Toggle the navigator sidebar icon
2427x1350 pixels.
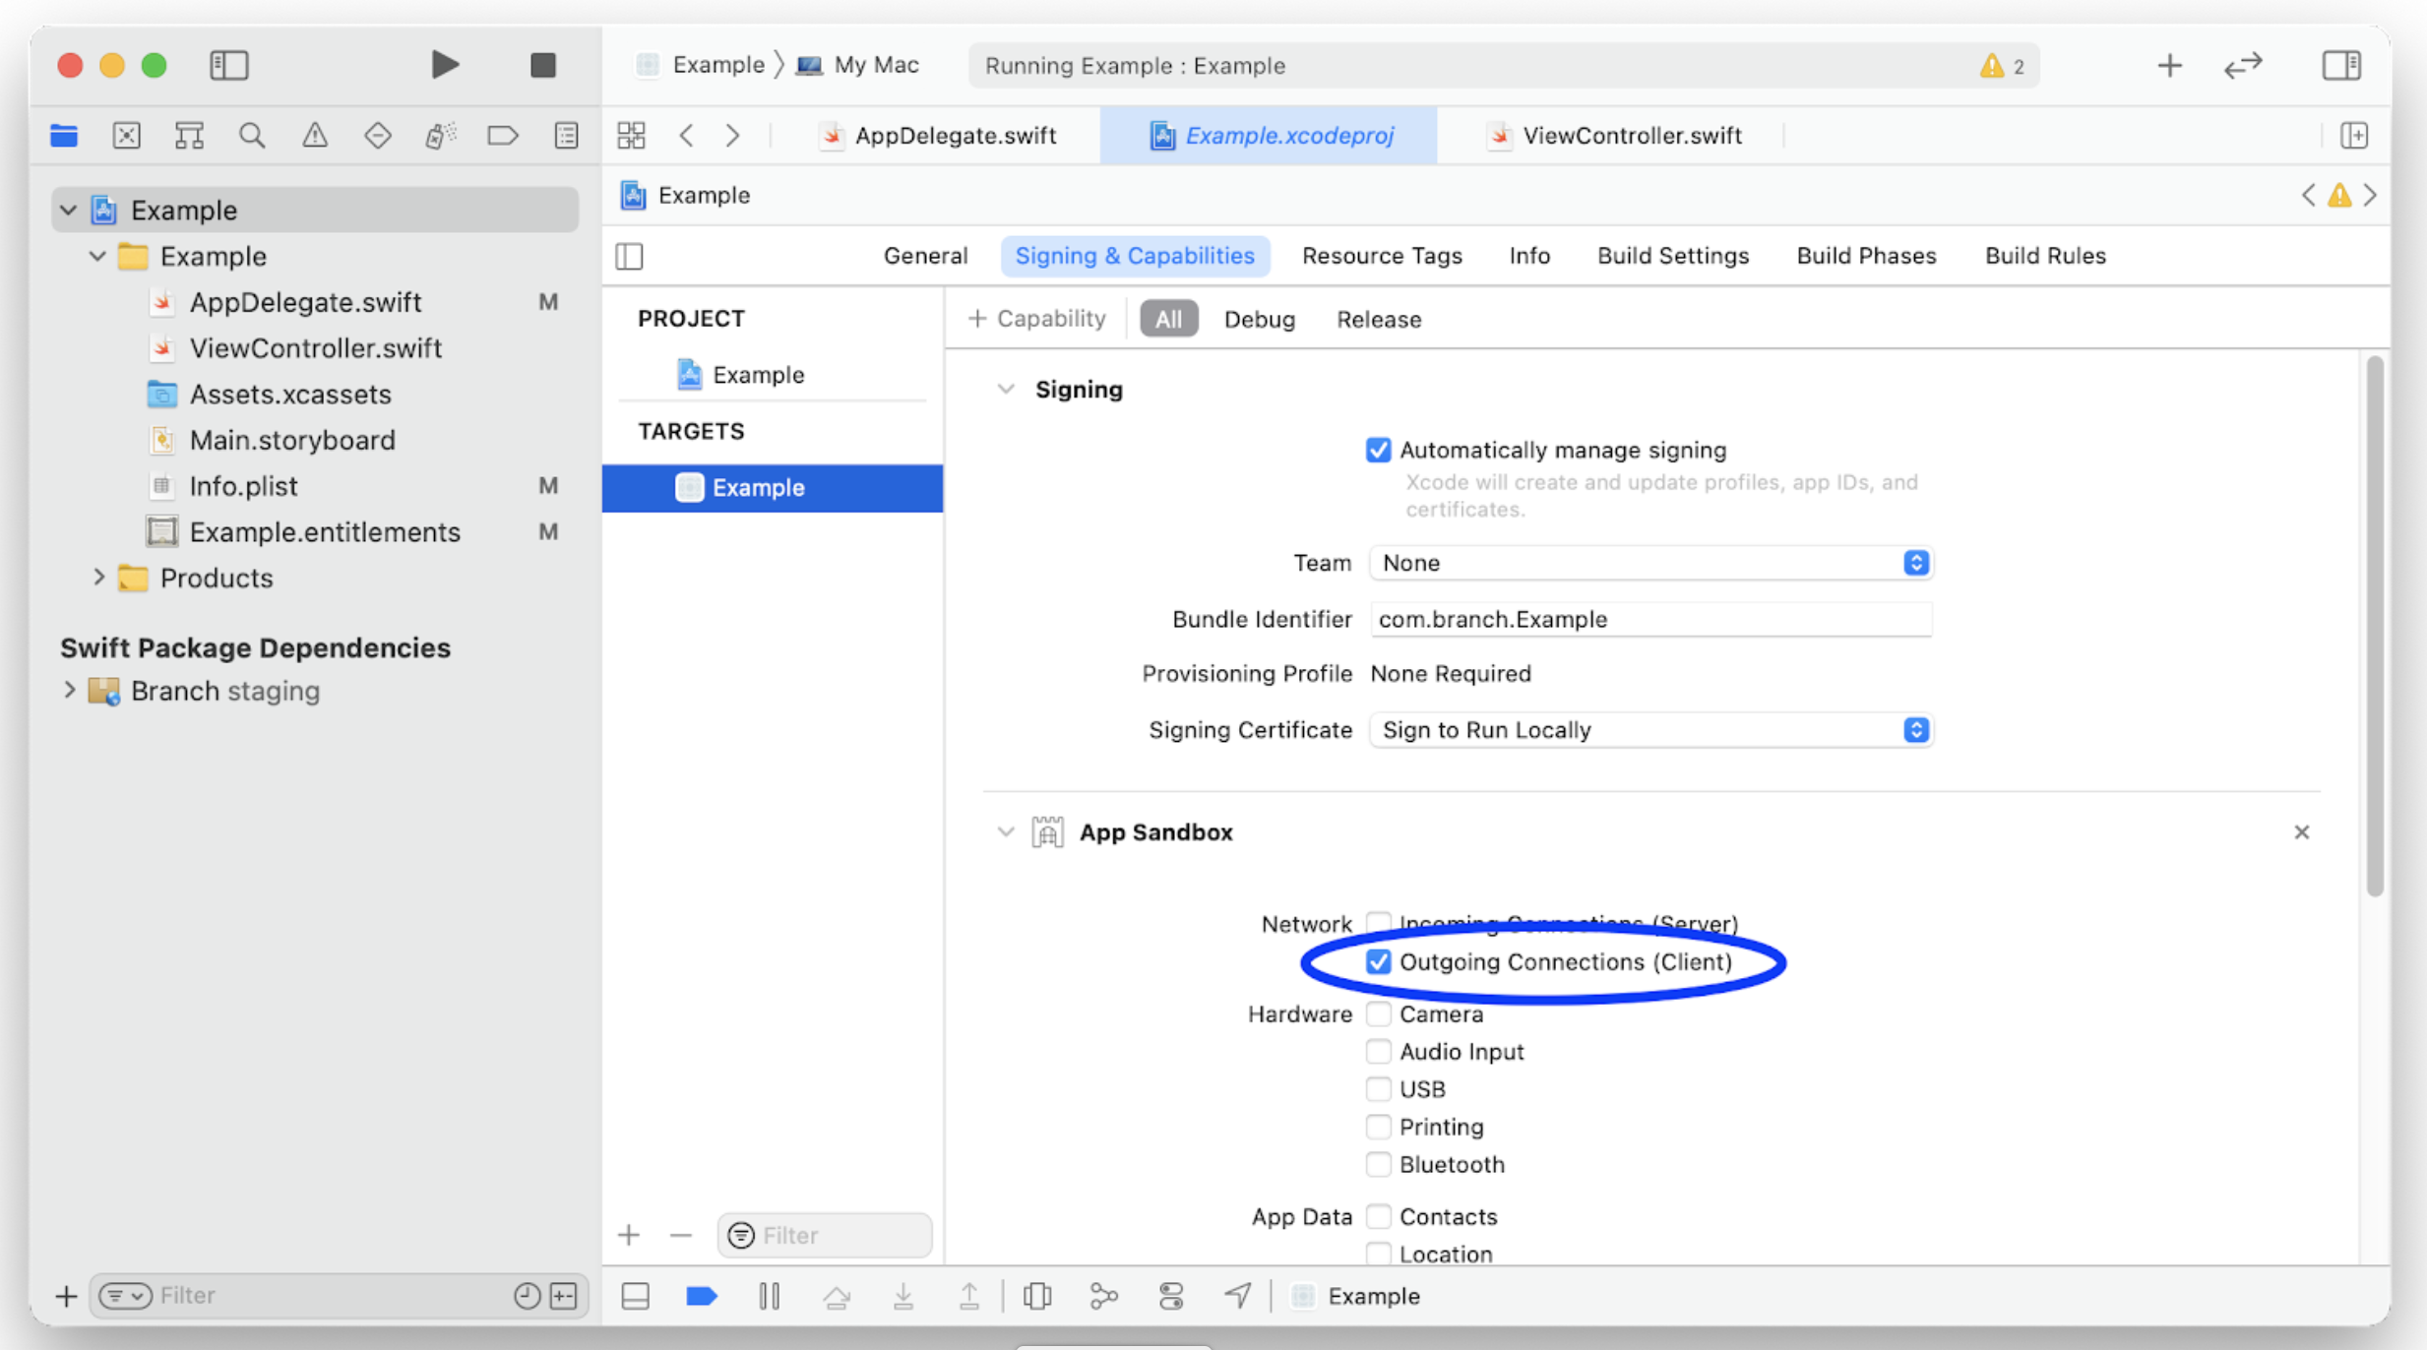coord(229,65)
